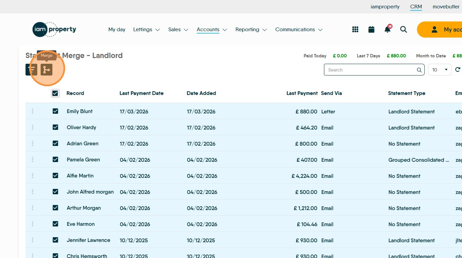Uncheck Arthur Morgan's row checkbox
The image size is (462, 258).
[x=55, y=208]
